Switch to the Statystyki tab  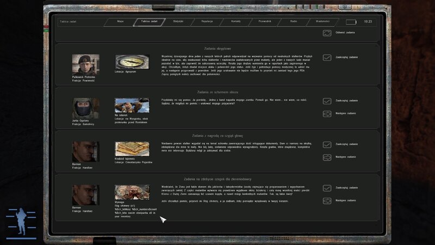click(177, 22)
